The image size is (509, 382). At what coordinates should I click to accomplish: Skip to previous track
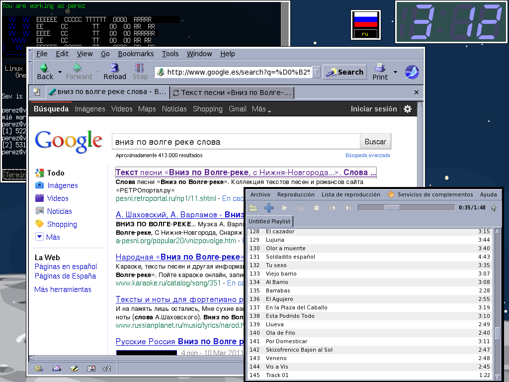pyautogui.click(x=333, y=208)
